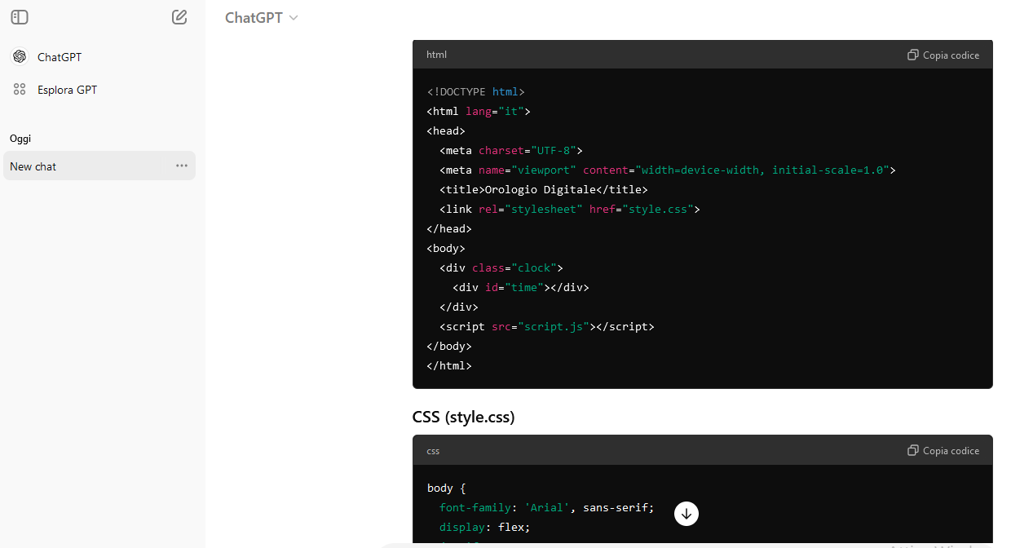1011x548 pixels.
Task: Click the css language label of code block
Action: click(x=433, y=450)
